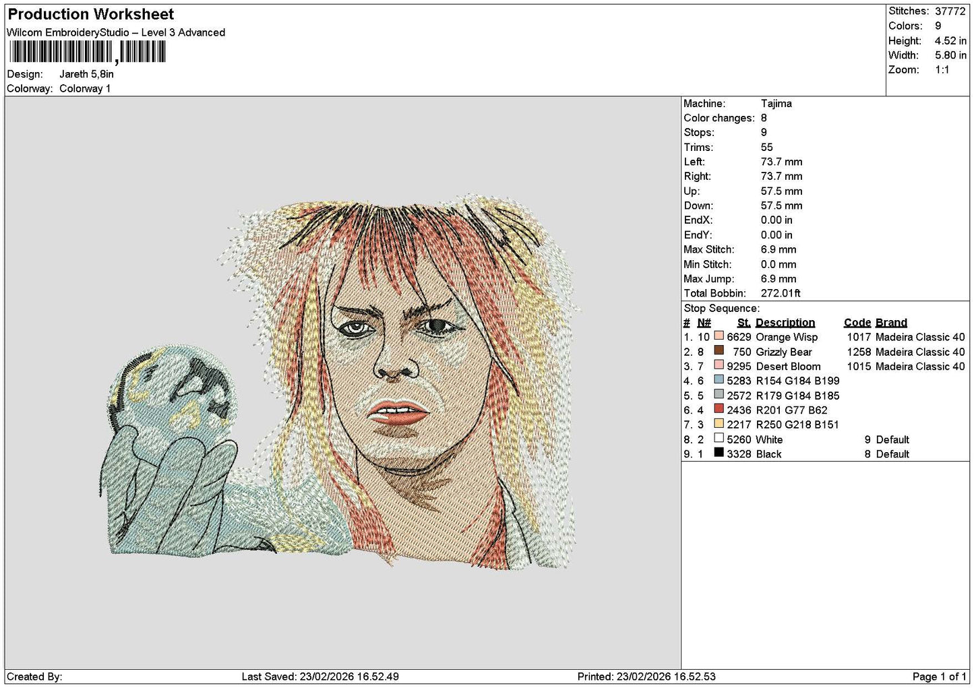Click the barcode under the software name

pos(86,52)
